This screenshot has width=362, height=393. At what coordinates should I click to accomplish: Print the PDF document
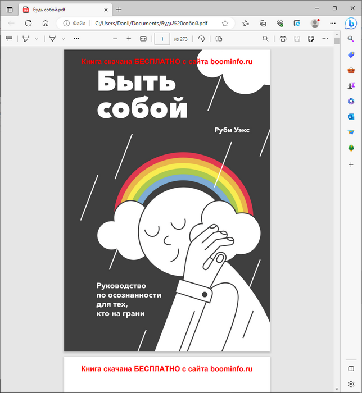coord(283,39)
